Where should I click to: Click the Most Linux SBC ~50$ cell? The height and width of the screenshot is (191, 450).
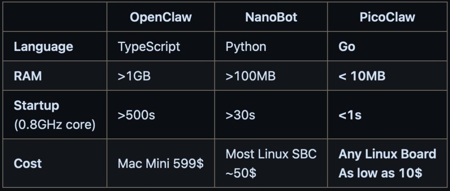[271, 163]
